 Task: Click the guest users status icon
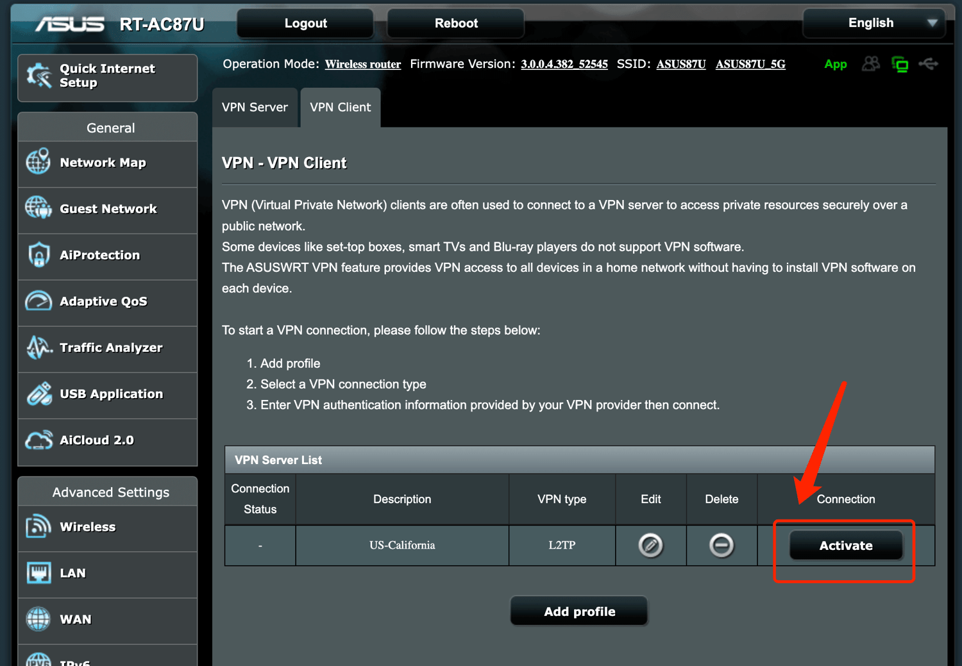[870, 63]
